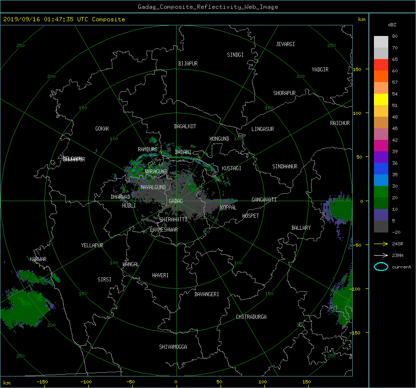The image size is (416, 388).
Task: Click the SIRSI city label
Action: (x=104, y=280)
